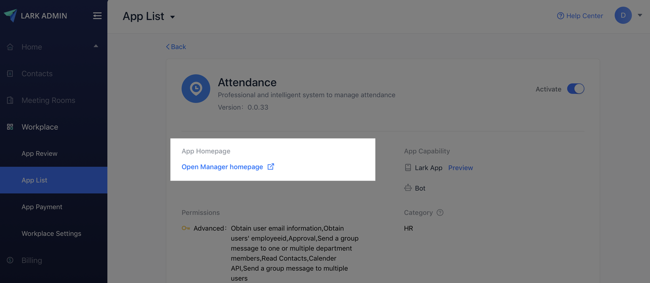Click the Back link
The width and height of the screenshot is (650, 283).
coord(176,47)
